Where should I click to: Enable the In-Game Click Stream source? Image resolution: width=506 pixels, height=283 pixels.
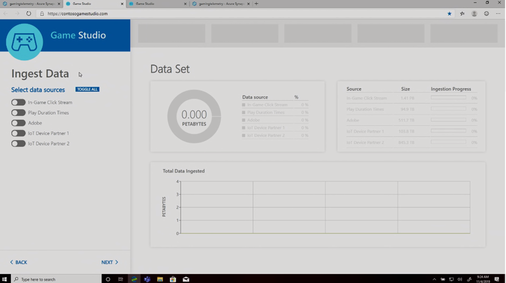pos(18,102)
